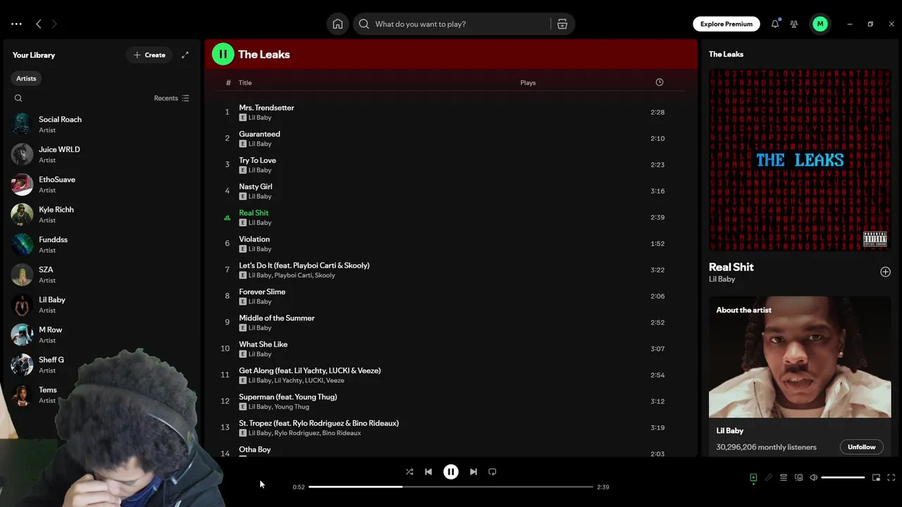Viewport: 902px width, 507px height.
Task: Open EthoSuave artist in library
Action: [101, 184]
